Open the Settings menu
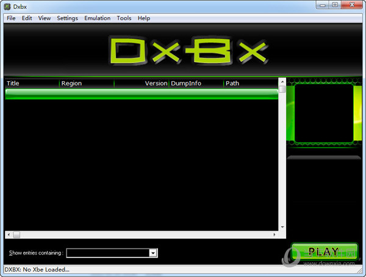Image resolution: width=366 pixels, height=277 pixels. click(67, 18)
